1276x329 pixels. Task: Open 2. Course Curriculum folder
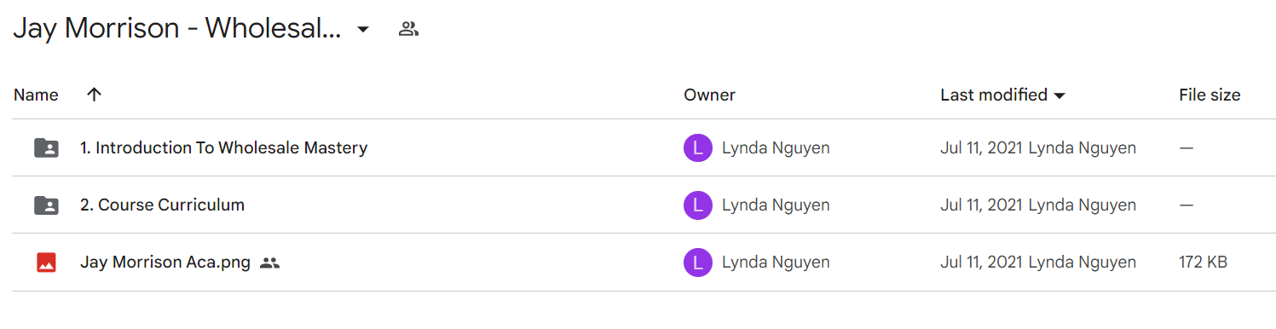pos(162,205)
